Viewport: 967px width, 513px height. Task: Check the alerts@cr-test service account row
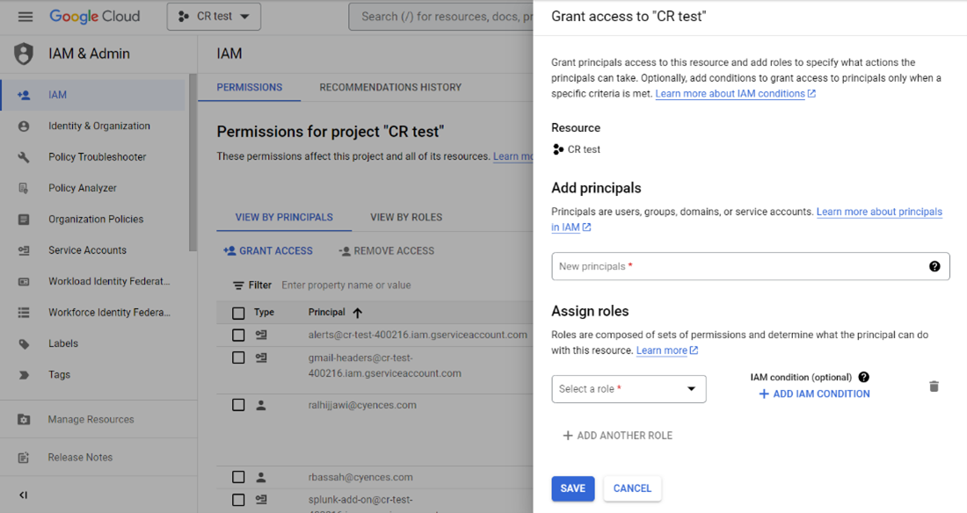coord(238,335)
